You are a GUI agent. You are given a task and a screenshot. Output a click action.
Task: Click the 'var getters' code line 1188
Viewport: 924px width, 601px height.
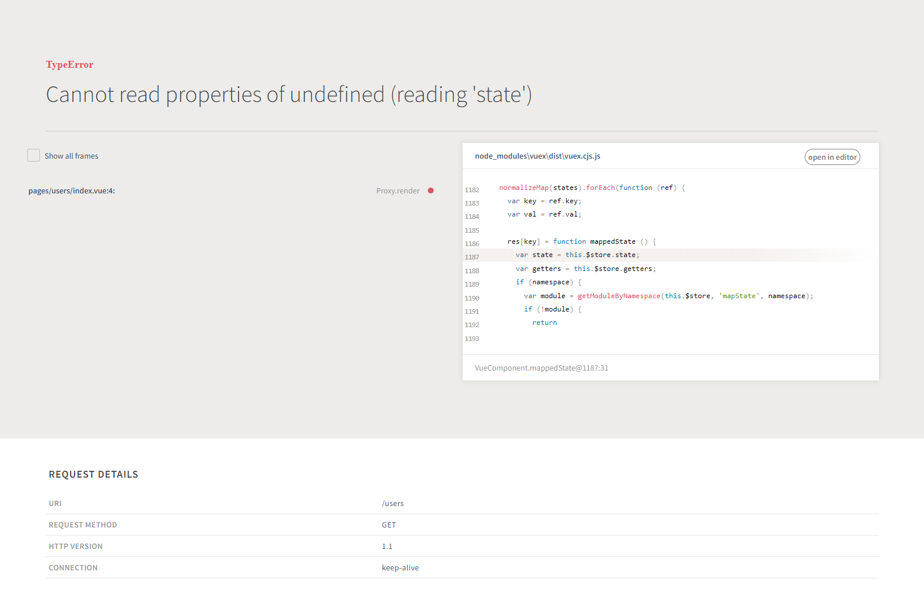click(585, 269)
